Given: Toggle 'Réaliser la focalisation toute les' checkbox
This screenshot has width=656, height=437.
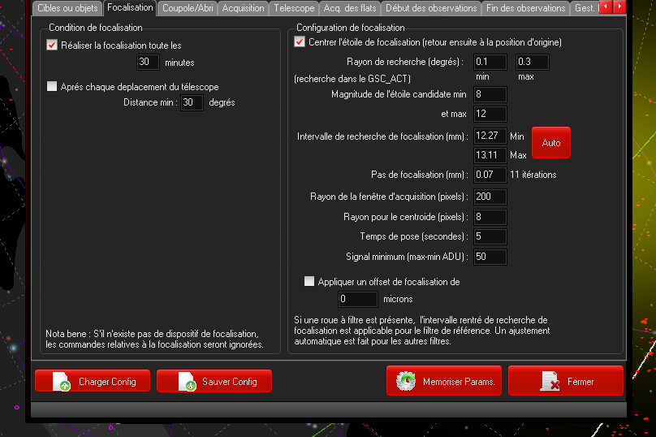Looking at the screenshot, I should coord(53,45).
